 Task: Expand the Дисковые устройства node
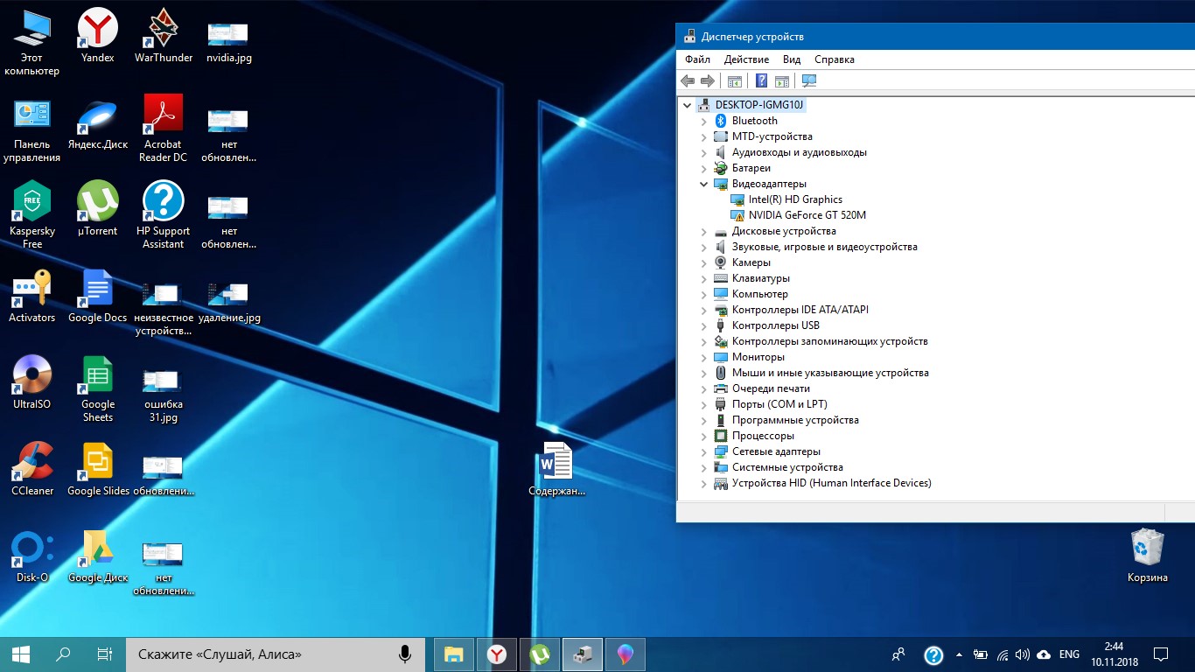[703, 231]
